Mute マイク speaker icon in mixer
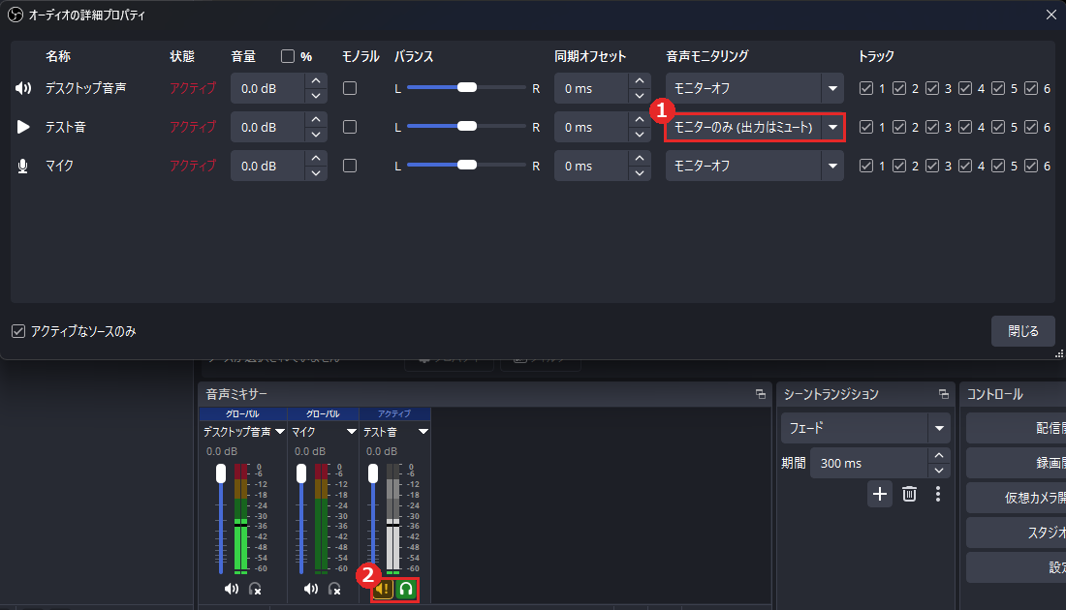The image size is (1066, 610). [311, 589]
